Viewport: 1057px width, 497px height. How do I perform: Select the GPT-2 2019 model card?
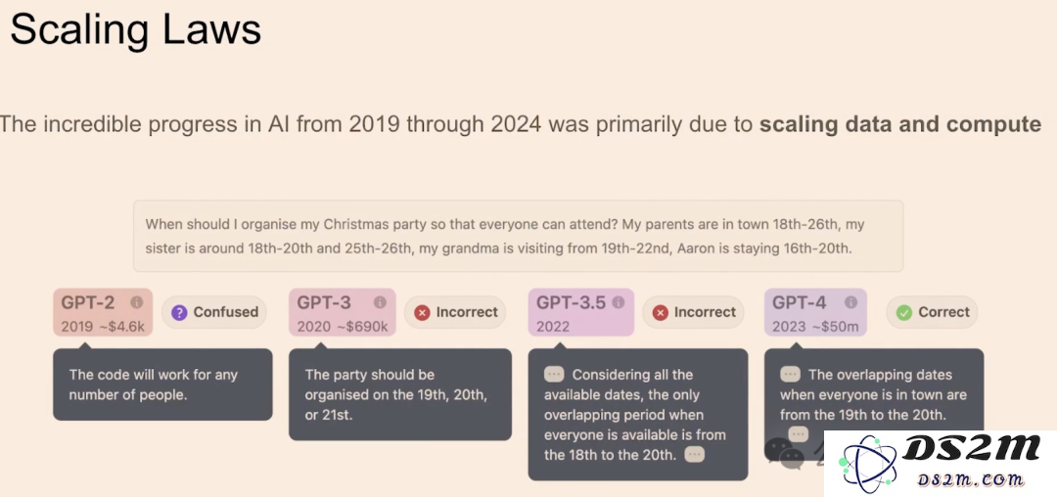[103, 312]
